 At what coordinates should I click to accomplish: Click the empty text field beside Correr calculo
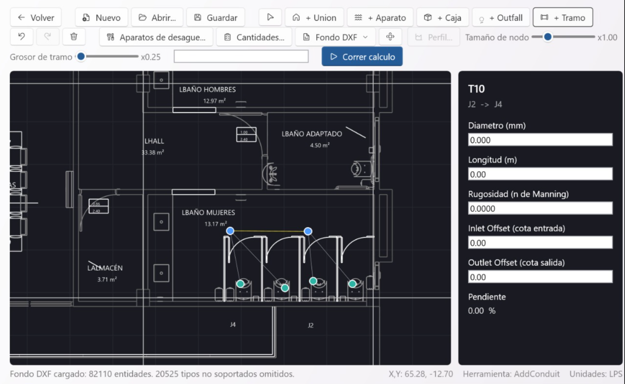point(241,56)
